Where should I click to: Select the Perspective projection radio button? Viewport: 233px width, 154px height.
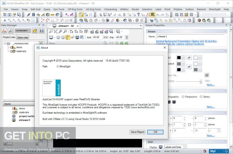183,97
